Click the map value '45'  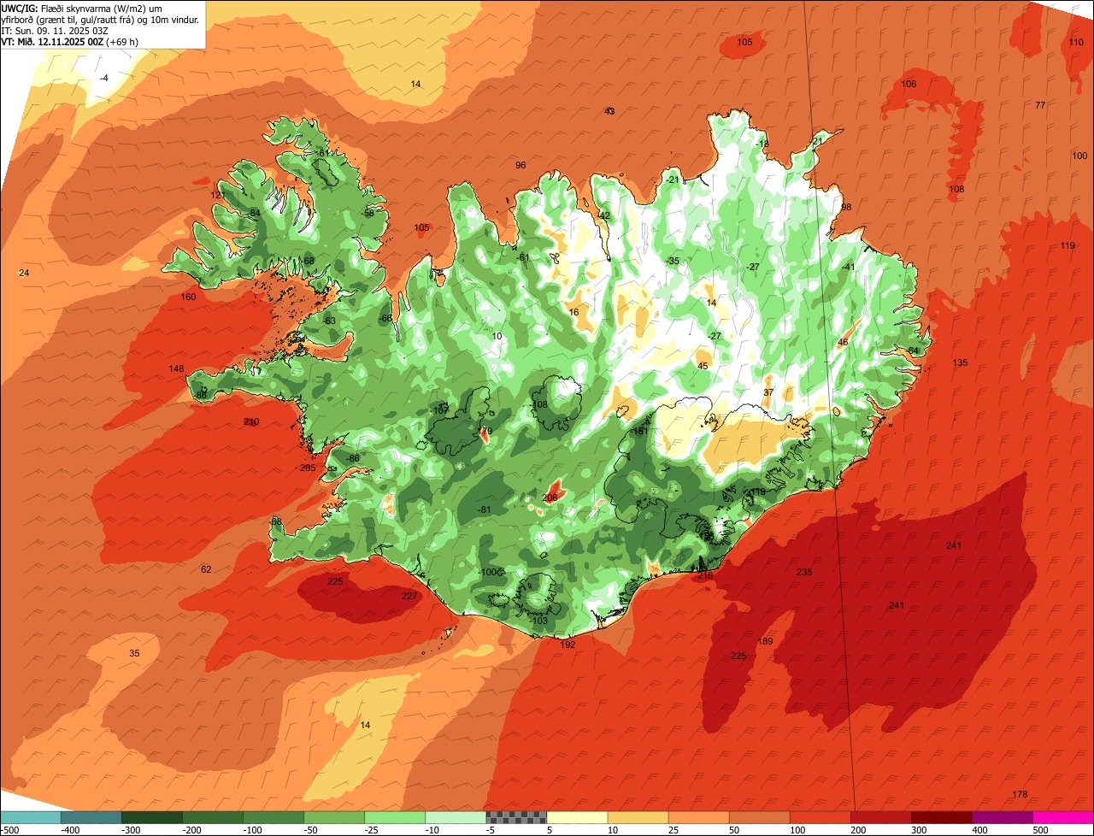tap(703, 366)
